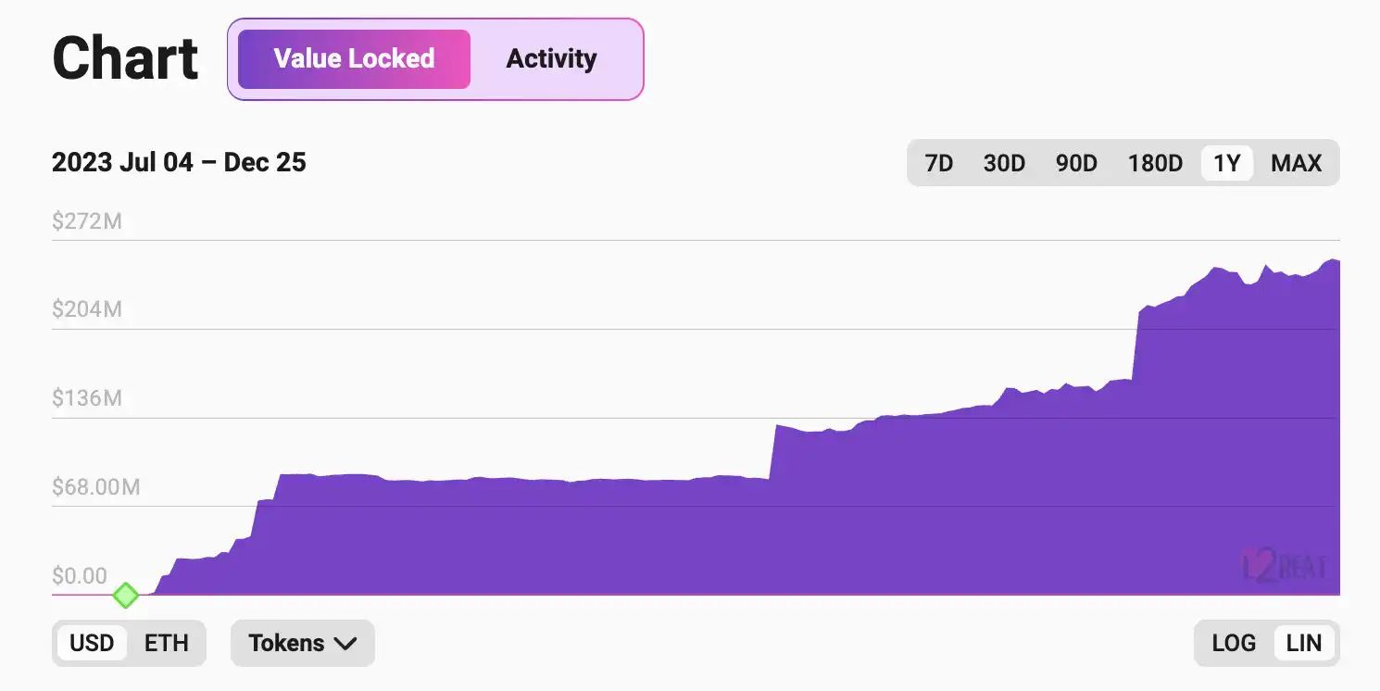Click the L2BEAT watermark logo
This screenshot has height=691, width=1380.
[x=1284, y=565]
